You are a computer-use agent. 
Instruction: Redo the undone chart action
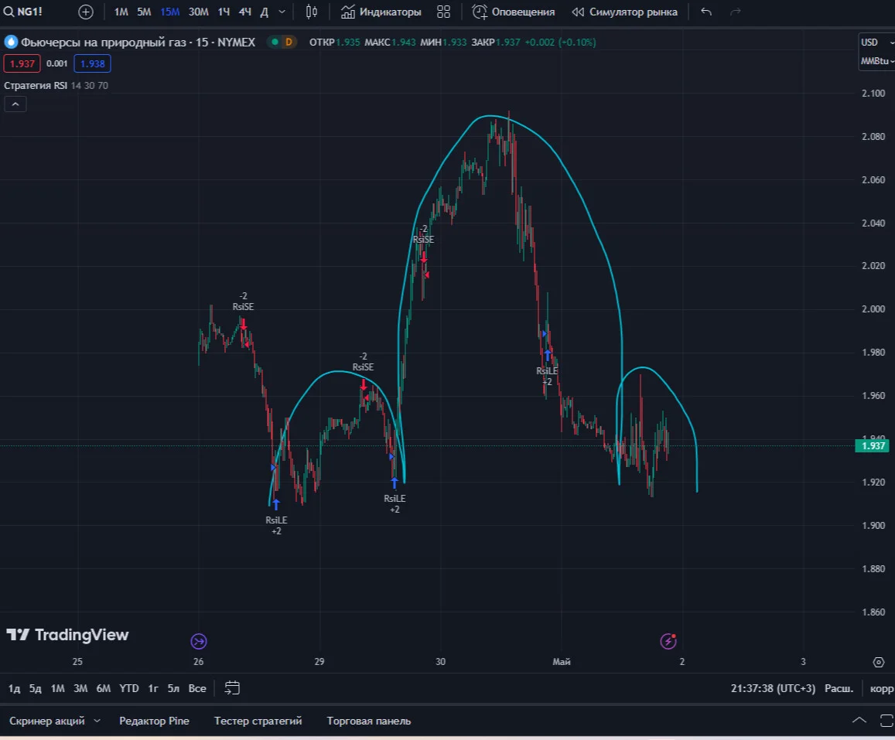click(x=736, y=12)
